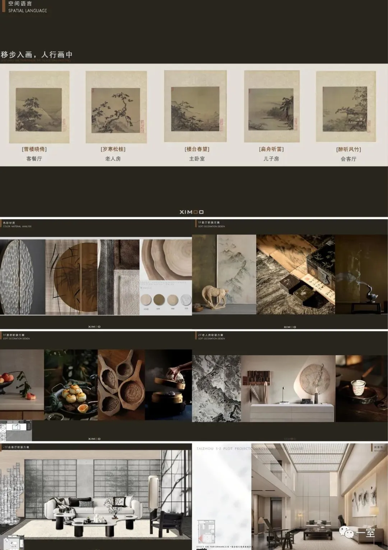Image resolution: width=388 pixels, height=550 pixels.
Task: Open the 扁舟听笛 painting thumbnail
Action: 272,106
